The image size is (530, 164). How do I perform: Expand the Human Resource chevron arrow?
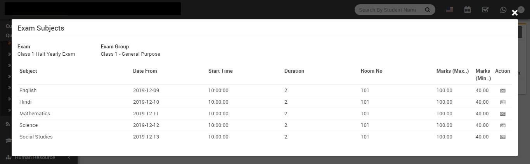tap(69, 157)
